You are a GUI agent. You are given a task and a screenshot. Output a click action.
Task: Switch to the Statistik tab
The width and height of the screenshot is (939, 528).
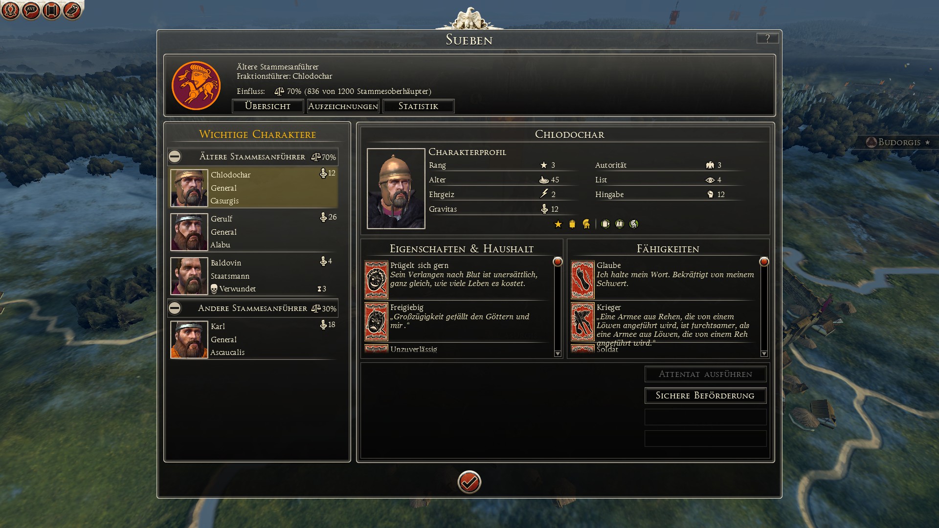point(418,106)
